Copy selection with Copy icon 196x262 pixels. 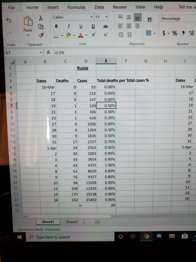click(41, 27)
